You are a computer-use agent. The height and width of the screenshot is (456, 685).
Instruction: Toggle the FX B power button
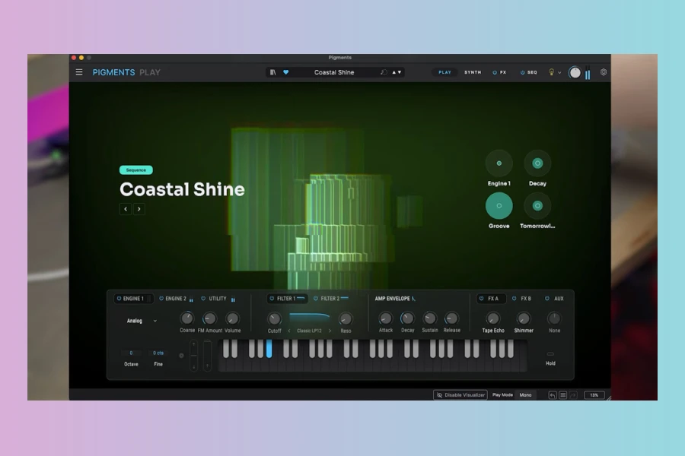click(515, 299)
